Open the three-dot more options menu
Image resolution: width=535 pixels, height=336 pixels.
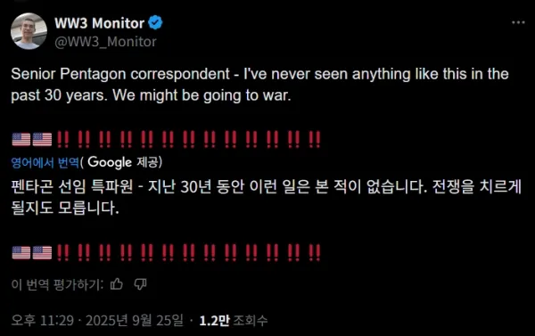tap(518, 22)
